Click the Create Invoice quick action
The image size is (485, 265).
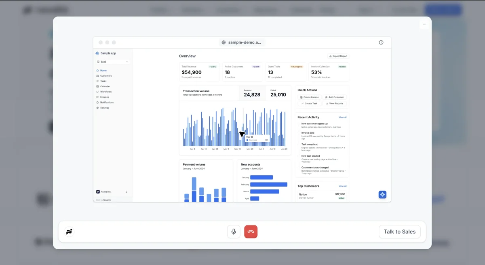pos(309,97)
